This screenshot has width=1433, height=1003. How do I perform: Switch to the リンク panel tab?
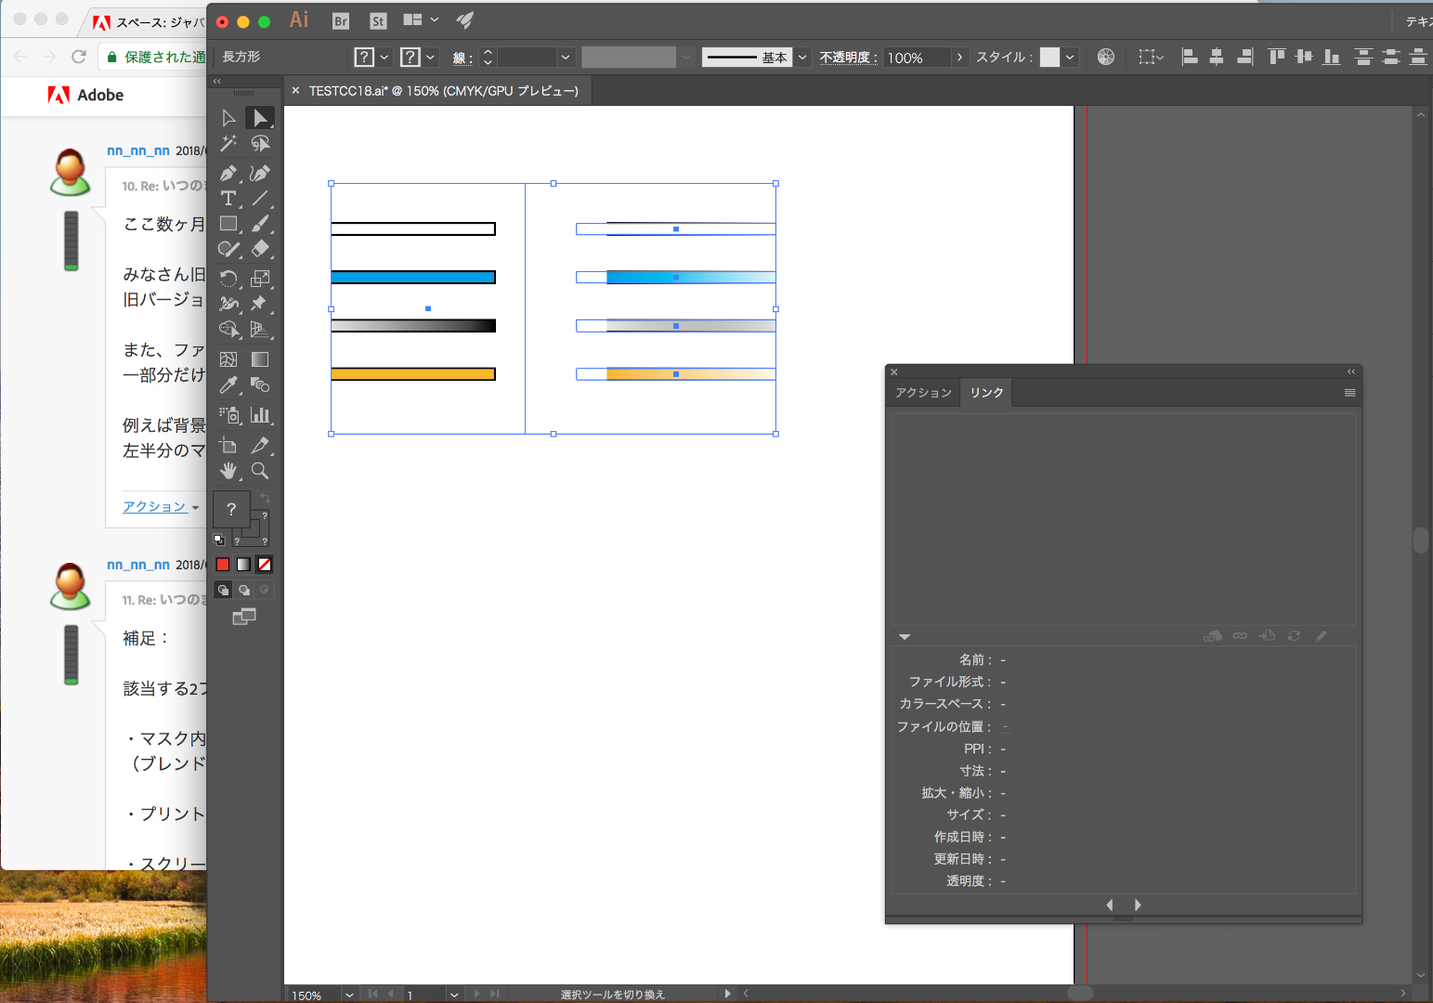(x=986, y=393)
